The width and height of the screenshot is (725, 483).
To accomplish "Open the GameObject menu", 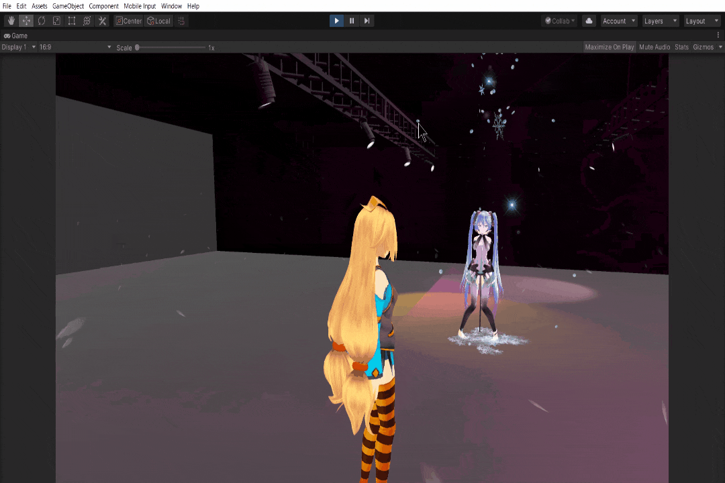I will (68, 6).
